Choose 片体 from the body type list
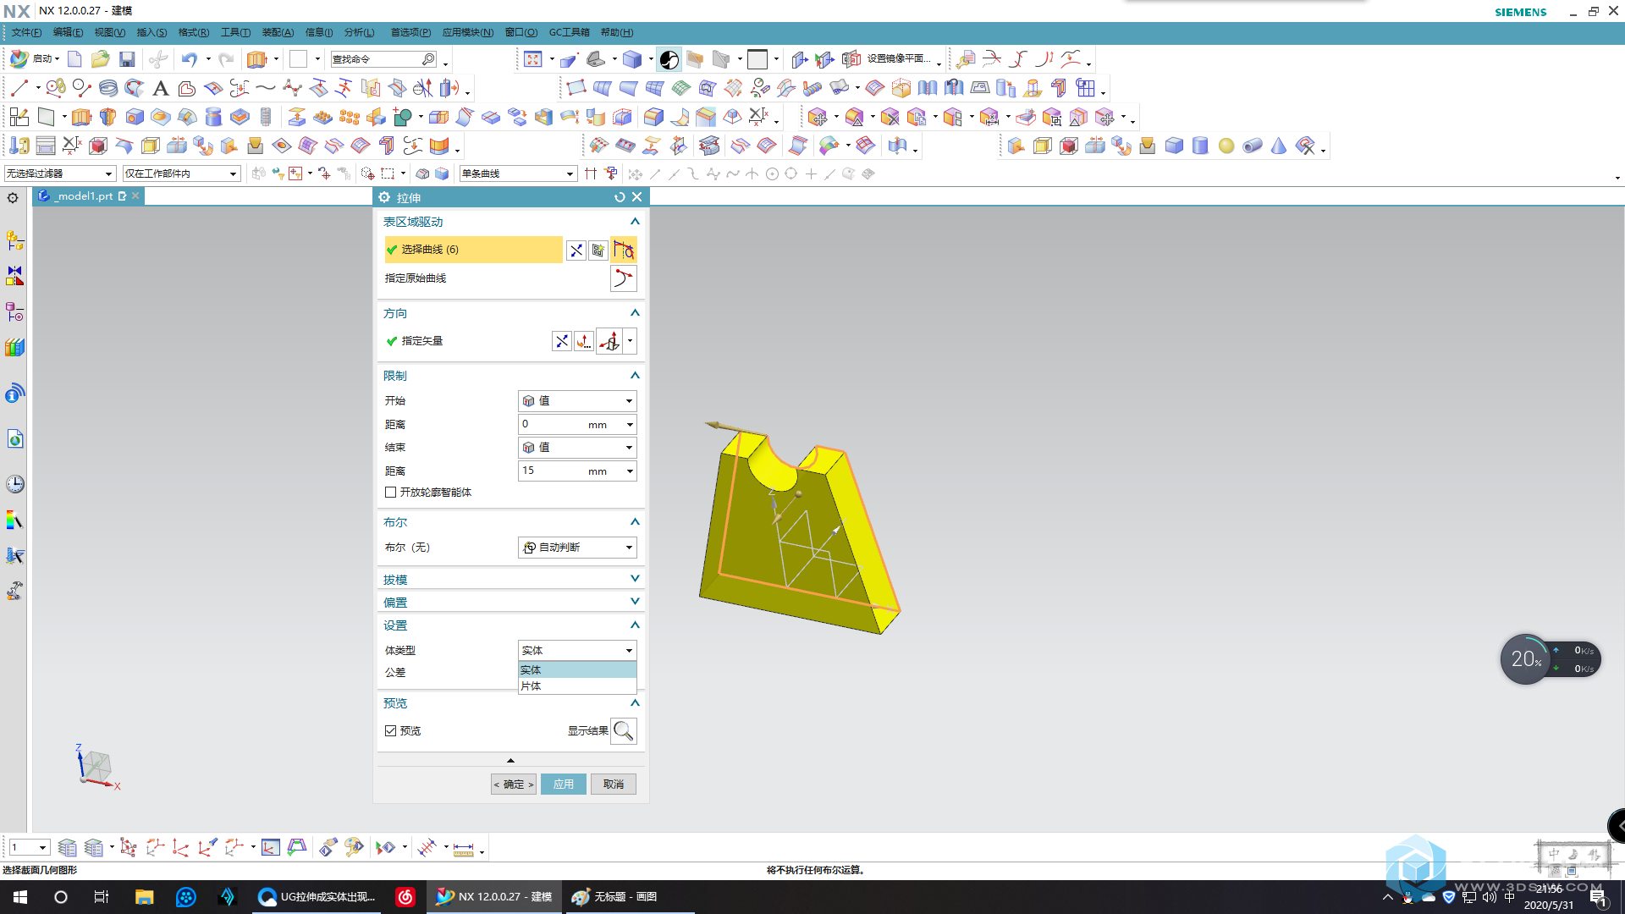 tap(577, 686)
